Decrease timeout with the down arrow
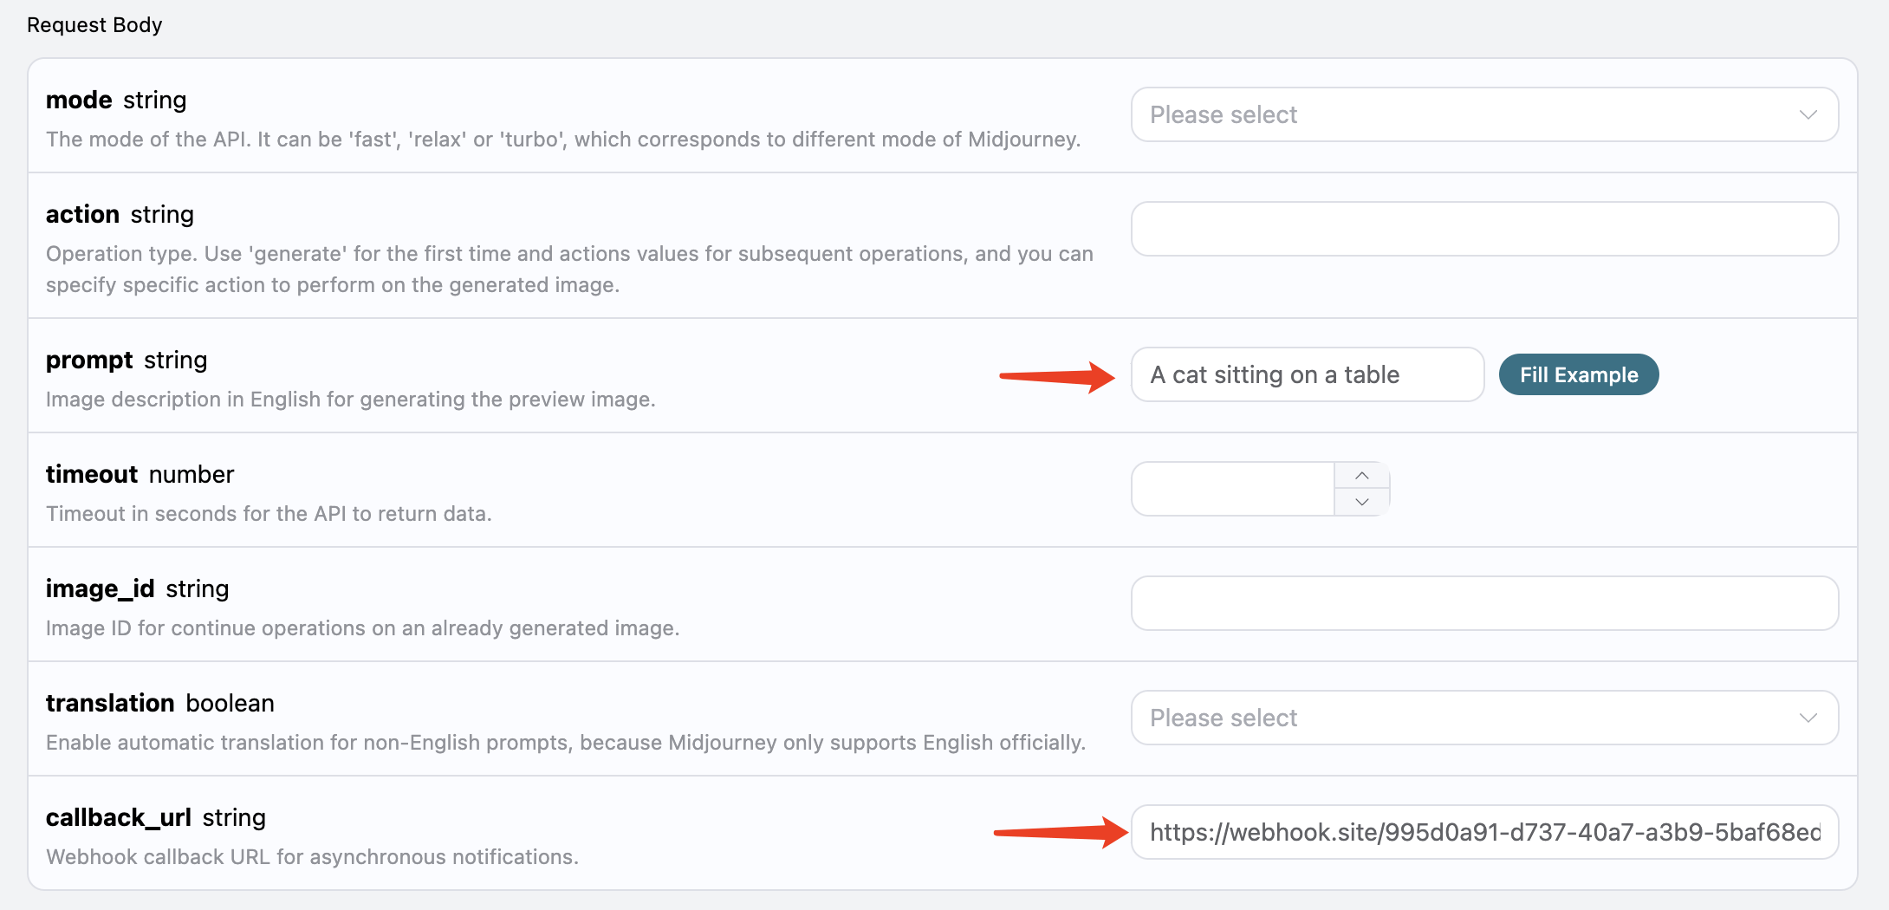Image resolution: width=1889 pixels, height=910 pixels. [x=1362, y=502]
